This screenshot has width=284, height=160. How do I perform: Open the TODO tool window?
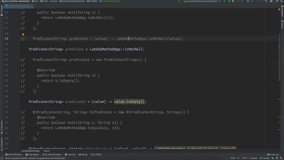click(96, 155)
